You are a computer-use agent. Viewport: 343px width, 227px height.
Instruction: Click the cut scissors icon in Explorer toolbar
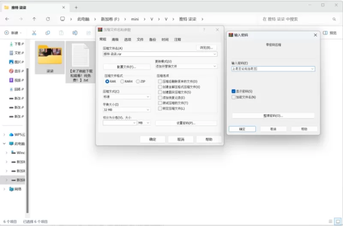pyautogui.click(x=34, y=33)
